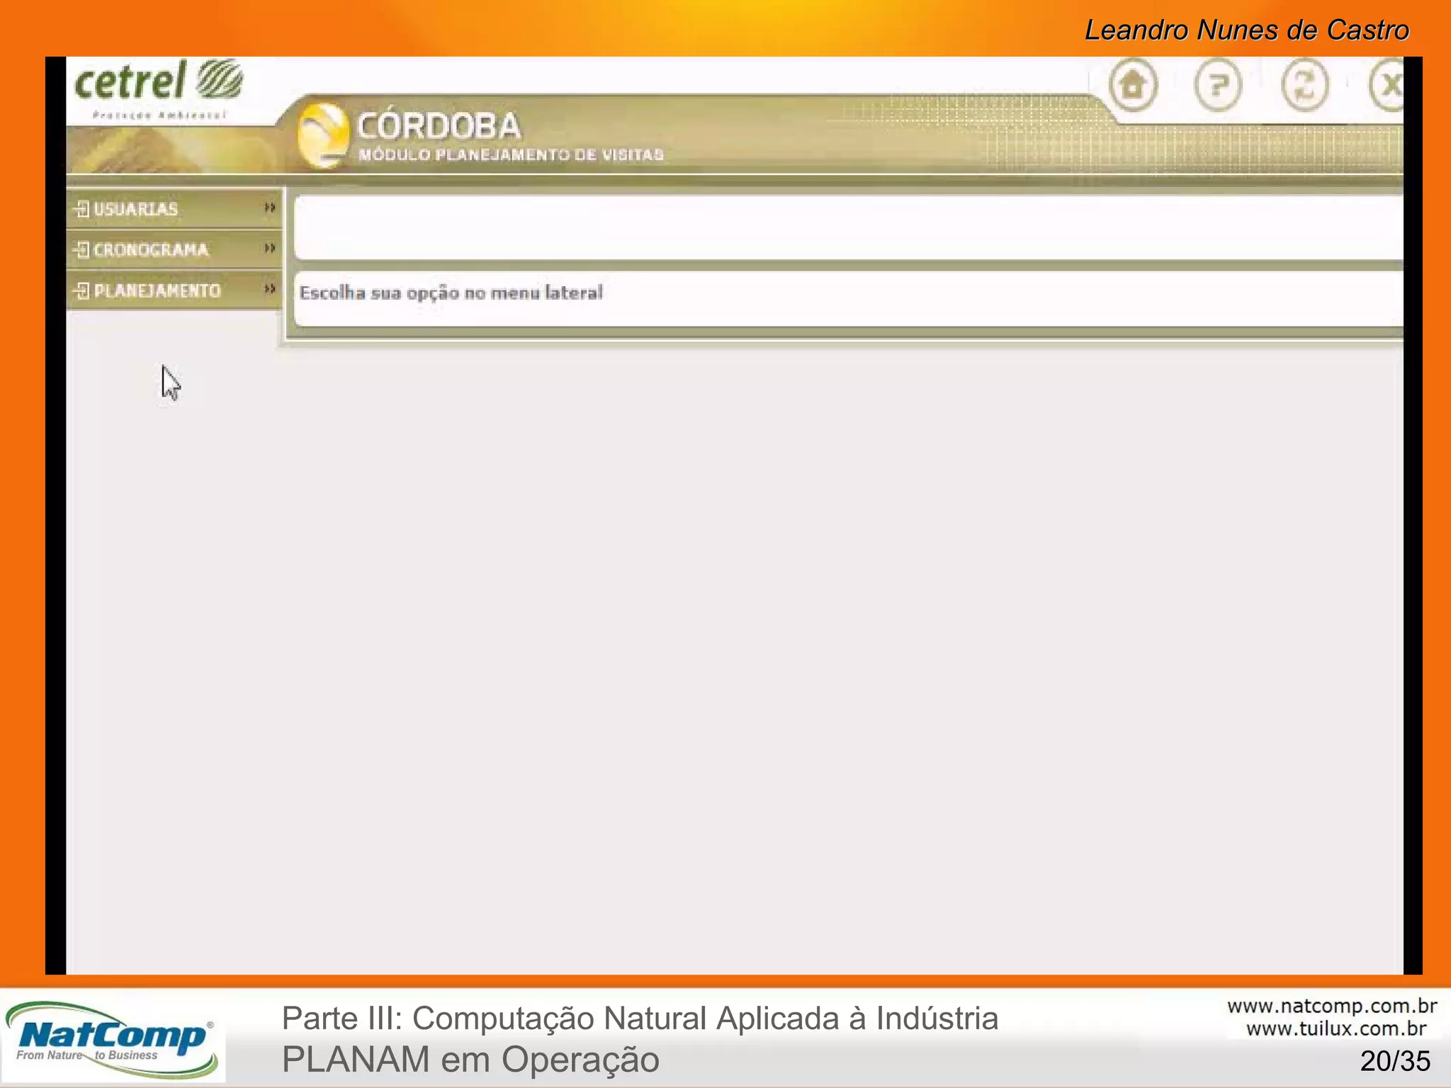The height and width of the screenshot is (1088, 1451).
Task: Expand the PLANEJAMENTO submenu arrows
Action: tap(269, 288)
